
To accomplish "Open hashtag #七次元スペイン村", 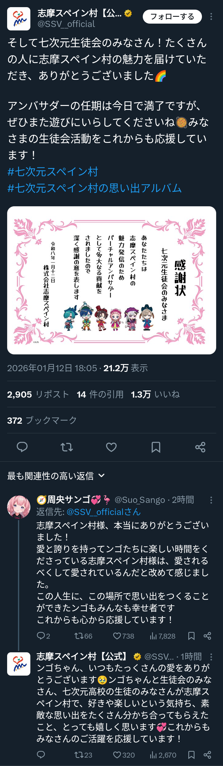I will [53, 171].
